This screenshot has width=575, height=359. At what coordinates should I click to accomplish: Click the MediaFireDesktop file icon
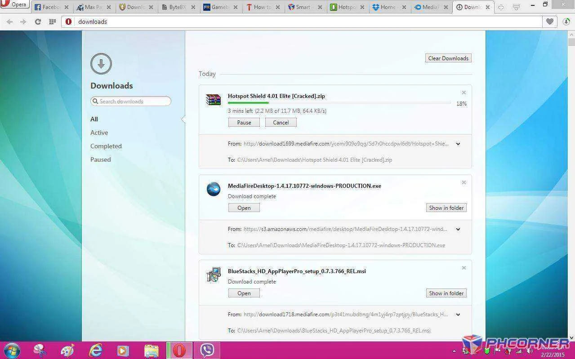click(x=213, y=189)
